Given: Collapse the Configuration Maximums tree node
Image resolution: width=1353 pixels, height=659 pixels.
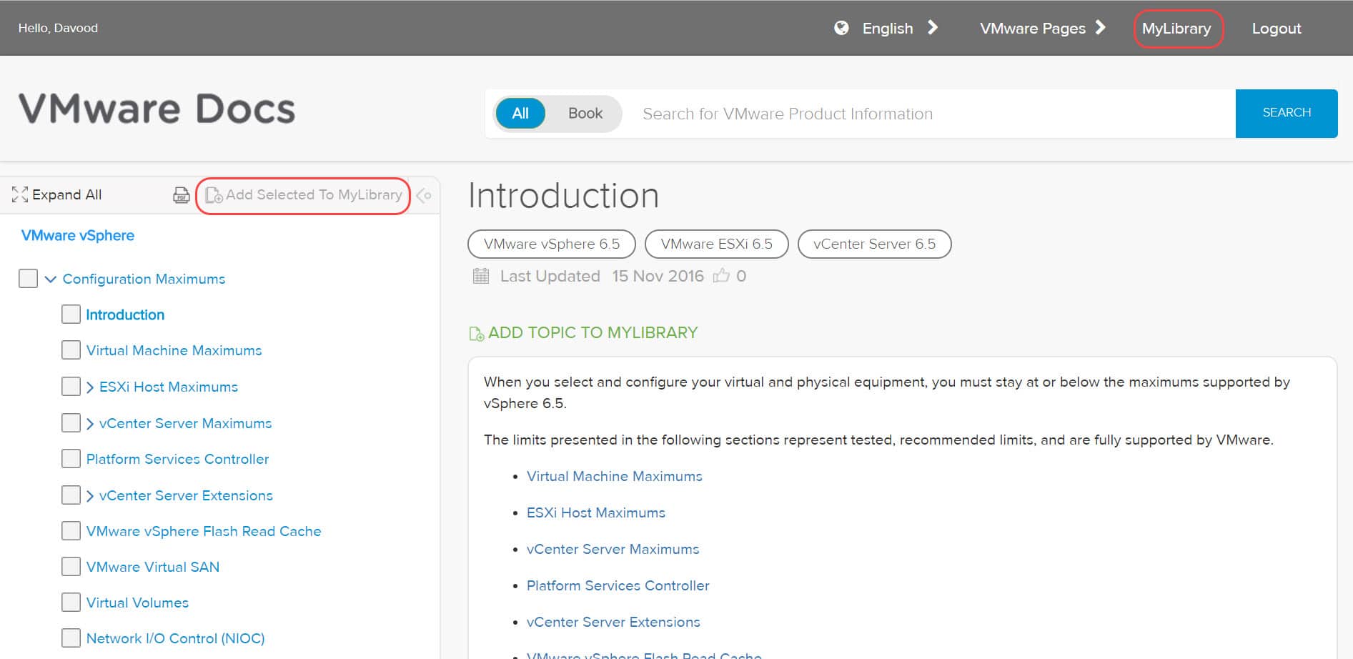Looking at the screenshot, I should tap(50, 279).
